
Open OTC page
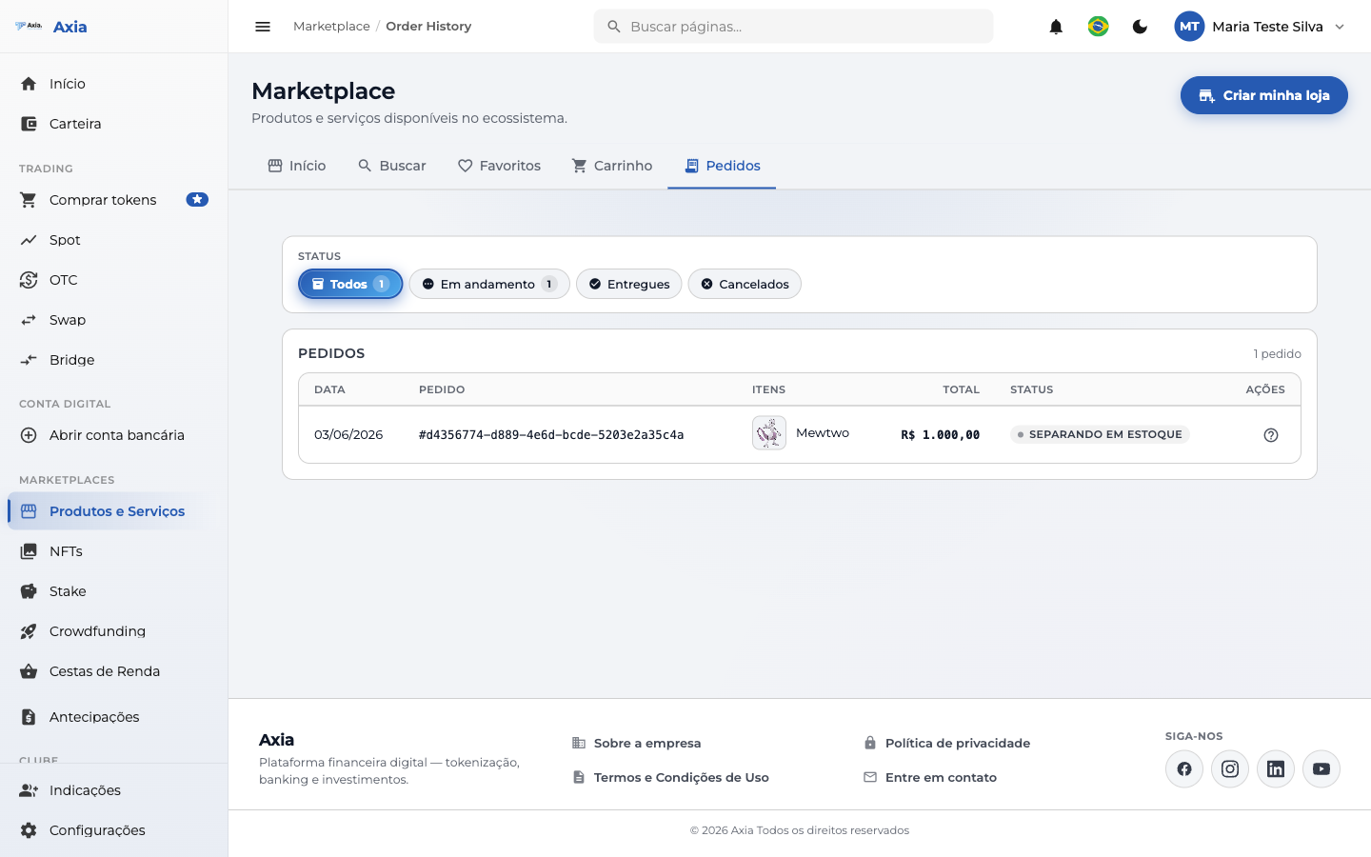coord(114,280)
